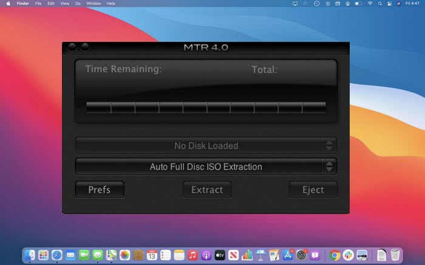
Task: Open Wi-Fi status in menu bar
Action: point(370,4)
